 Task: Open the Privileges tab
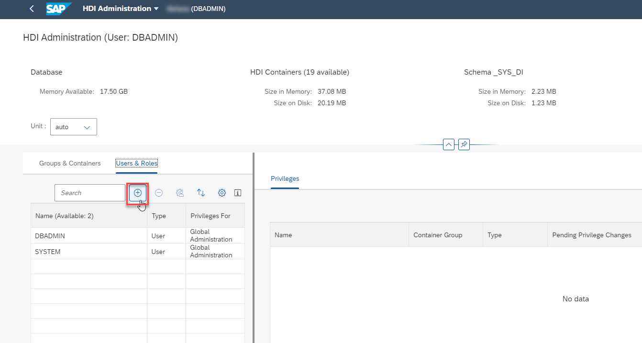coord(285,178)
